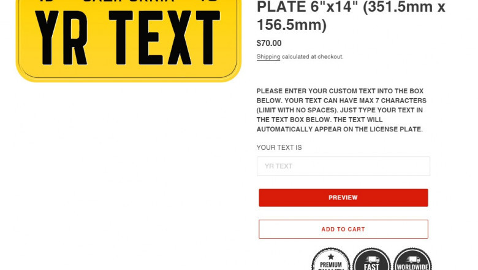Focus the custom text input box
Image resolution: width=478 pixels, height=270 pixels.
pyautogui.click(x=343, y=166)
